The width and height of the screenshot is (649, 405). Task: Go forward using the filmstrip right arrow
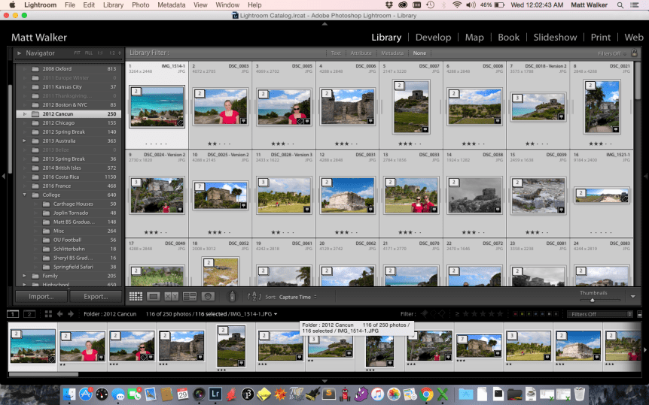tap(71, 314)
